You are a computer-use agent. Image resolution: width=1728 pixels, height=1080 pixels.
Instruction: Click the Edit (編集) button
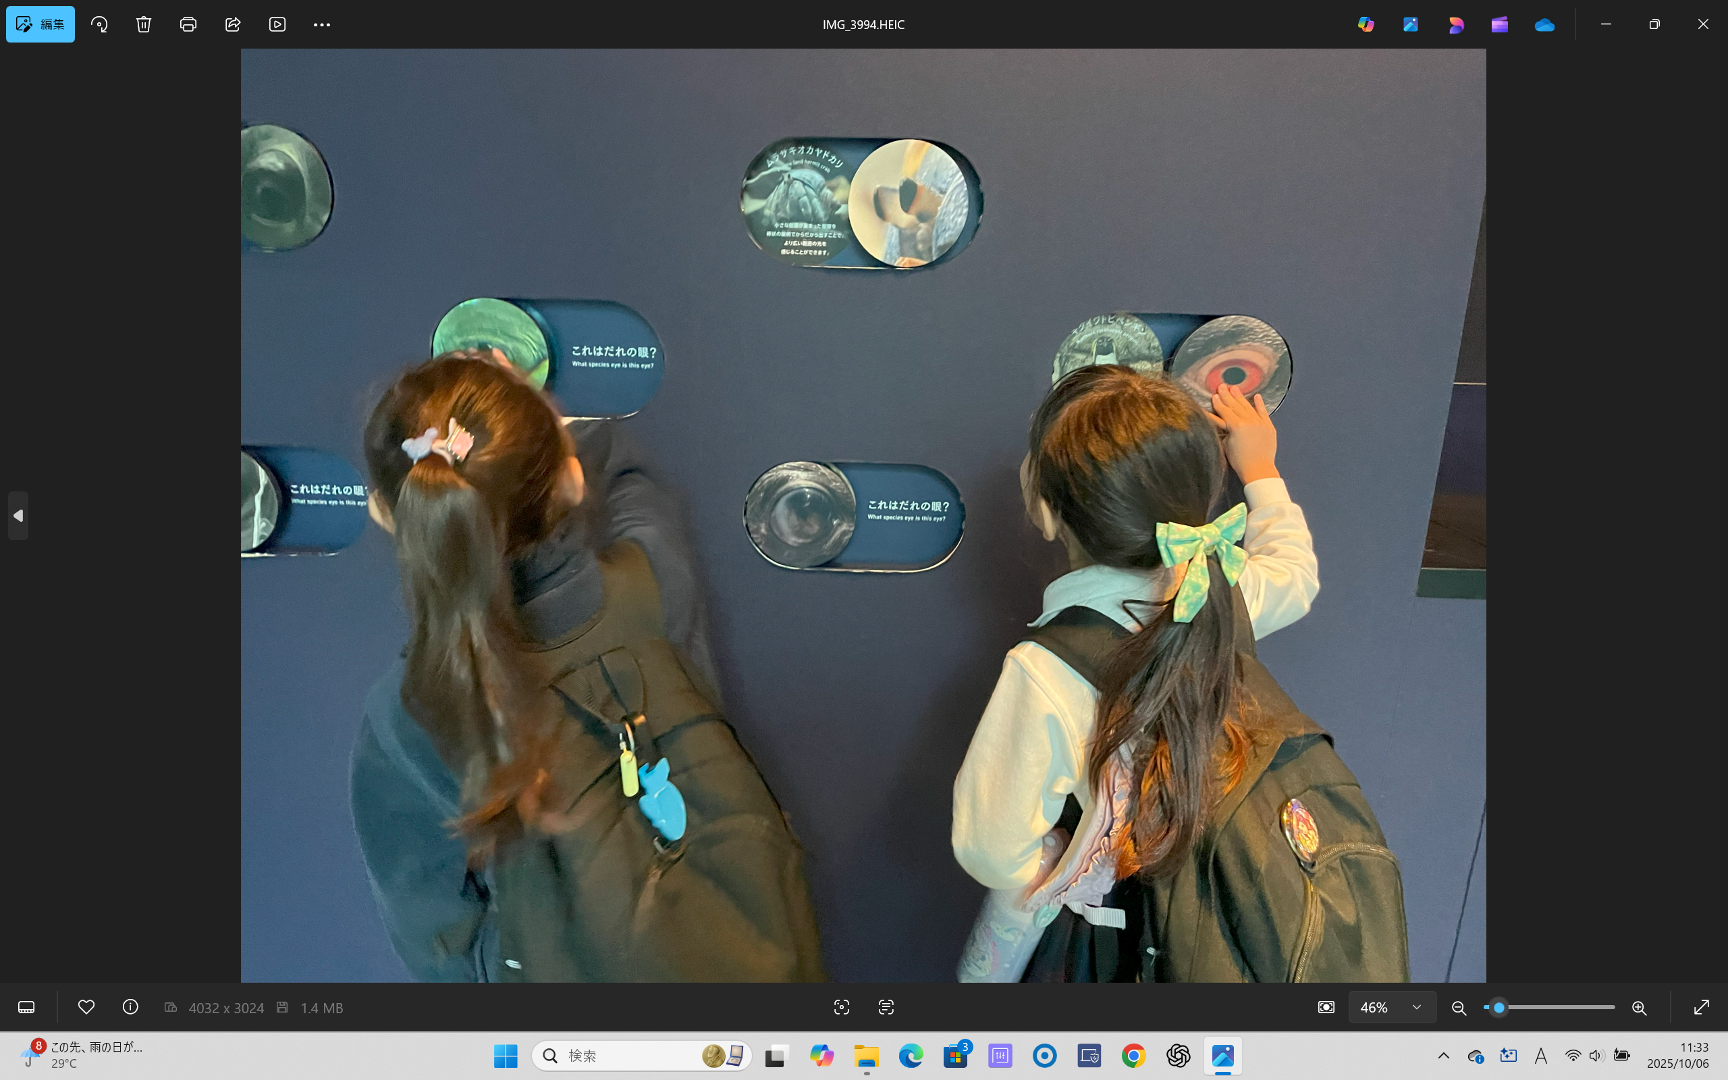40,24
